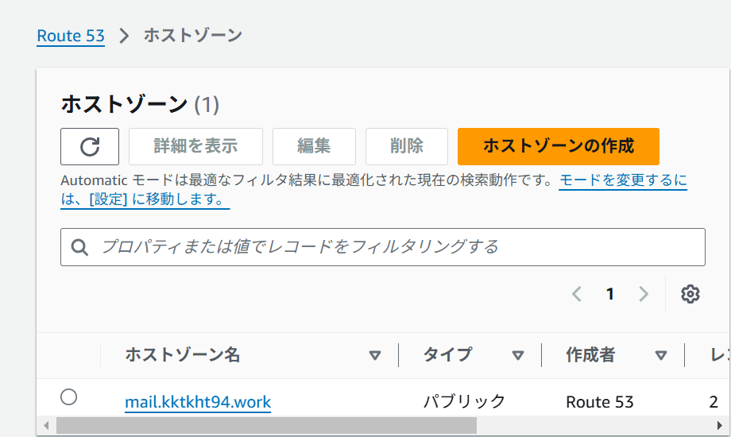Sort by タイプ column arrow

[x=517, y=356]
